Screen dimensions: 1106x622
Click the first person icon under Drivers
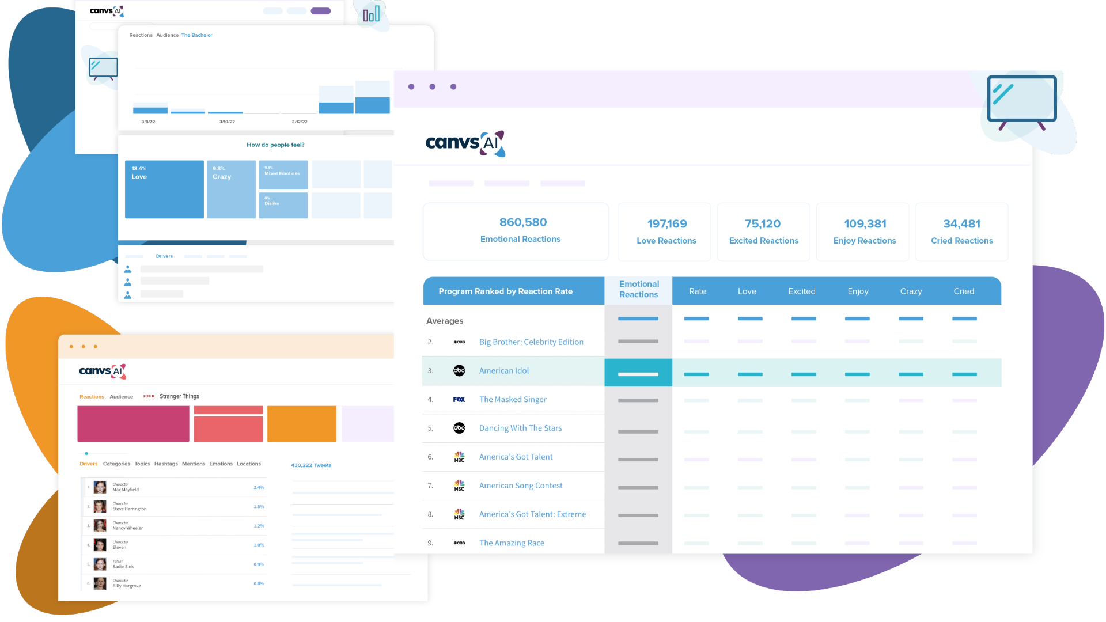coord(128,269)
